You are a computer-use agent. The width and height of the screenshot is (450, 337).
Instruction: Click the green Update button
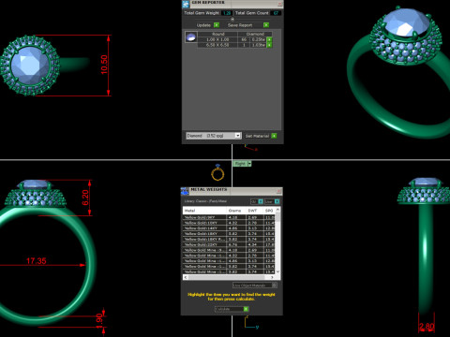[217, 25]
